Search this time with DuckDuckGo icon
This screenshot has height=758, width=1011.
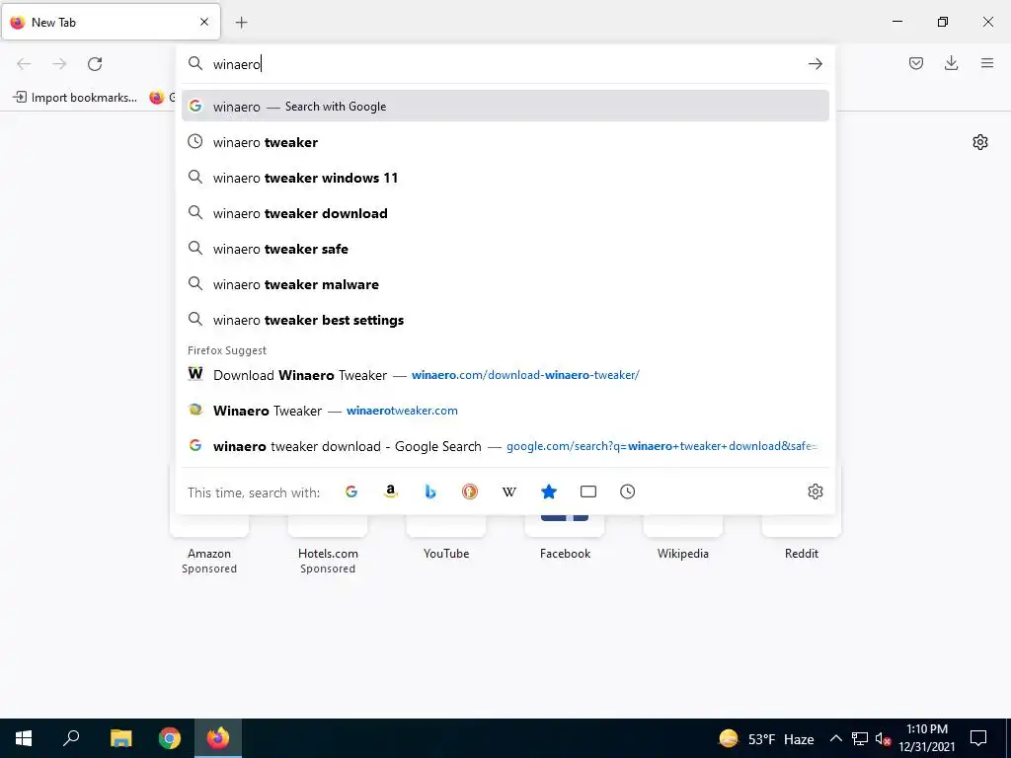(x=469, y=492)
